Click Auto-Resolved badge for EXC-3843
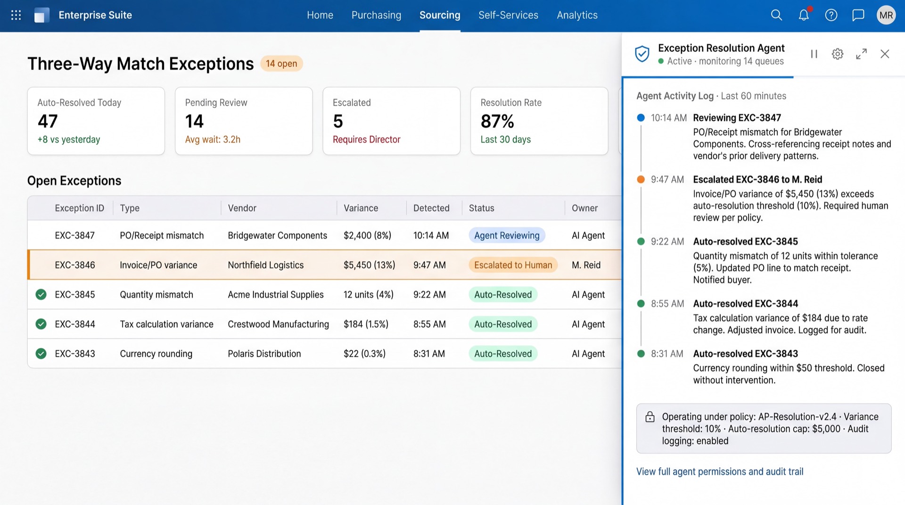 [x=503, y=354]
